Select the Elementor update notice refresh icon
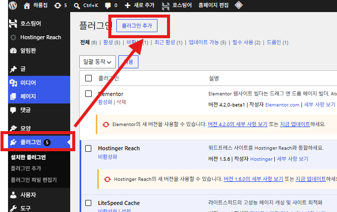This screenshot has height=212, width=337. pyautogui.click(x=106, y=125)
